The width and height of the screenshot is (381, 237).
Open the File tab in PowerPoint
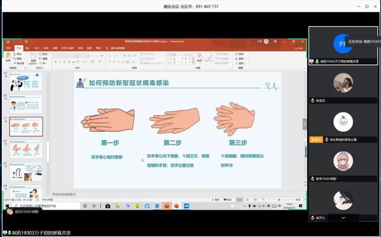click(8, 48)
